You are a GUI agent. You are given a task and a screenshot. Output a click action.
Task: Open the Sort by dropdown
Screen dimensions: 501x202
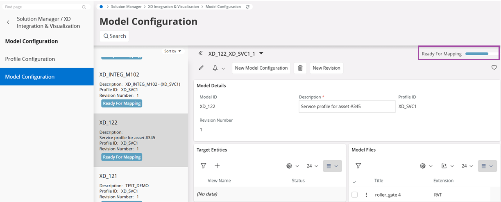tap(172, 51)
